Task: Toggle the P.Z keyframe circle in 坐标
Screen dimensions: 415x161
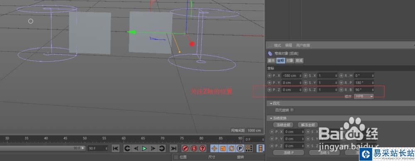Action: point(269,90)
